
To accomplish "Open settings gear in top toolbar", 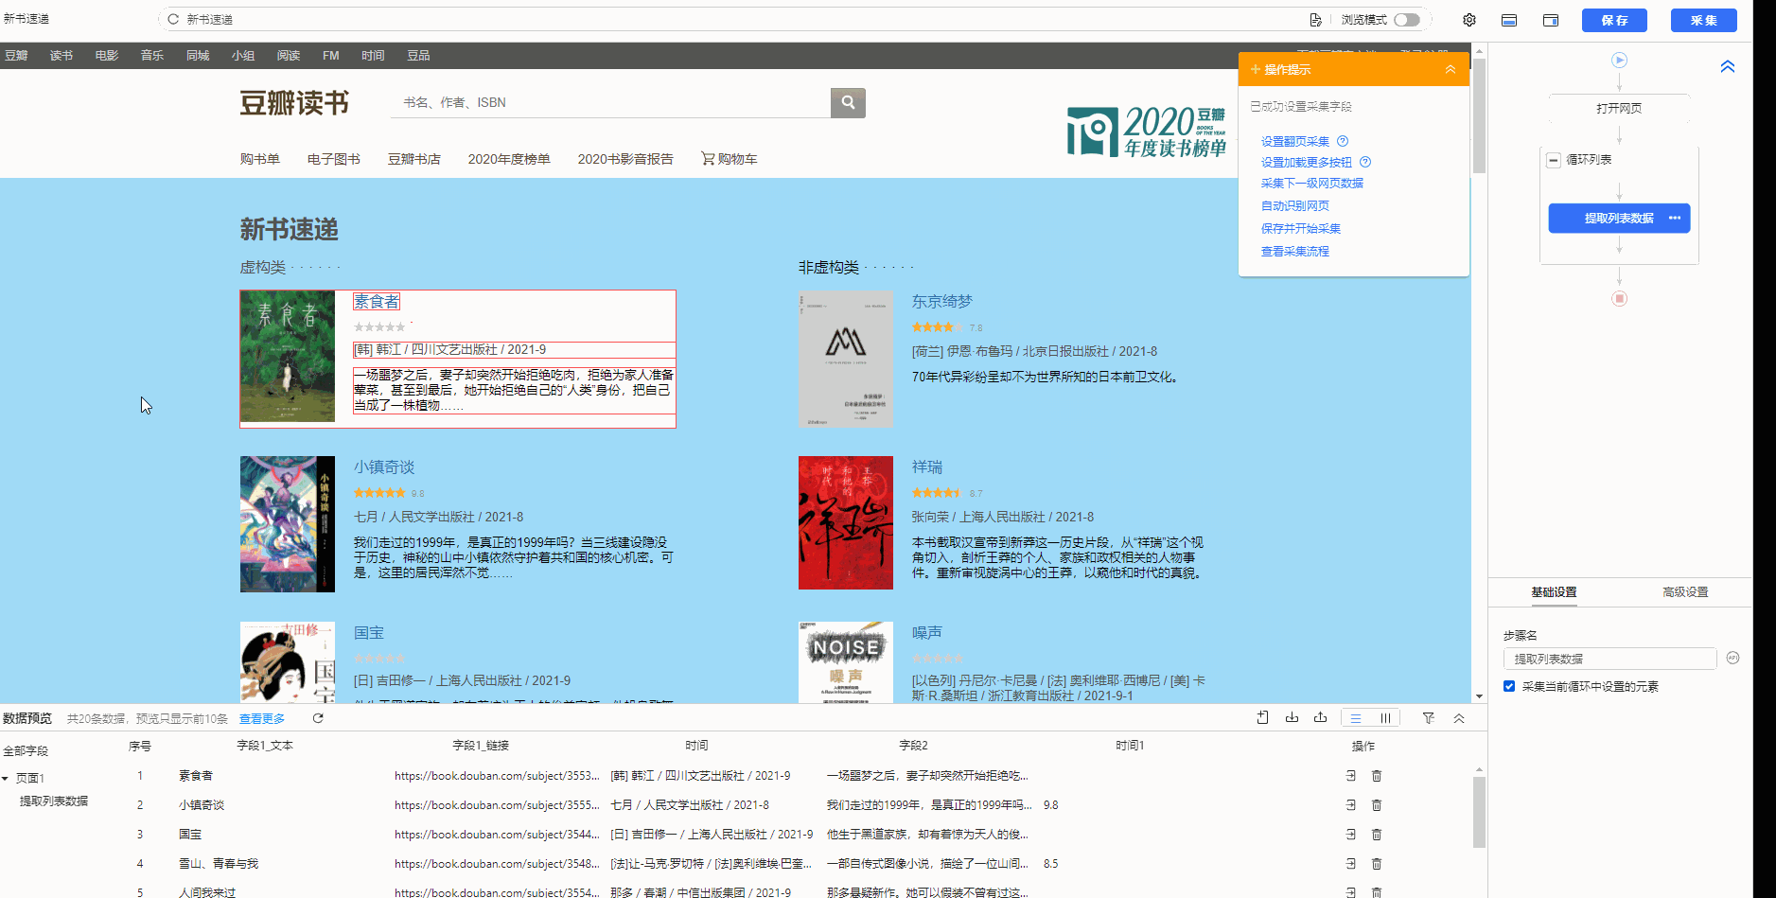I will (x=1468, y=20).
